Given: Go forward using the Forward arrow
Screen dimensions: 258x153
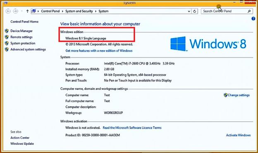Looking at the screenshot, I should click(15, 11).
